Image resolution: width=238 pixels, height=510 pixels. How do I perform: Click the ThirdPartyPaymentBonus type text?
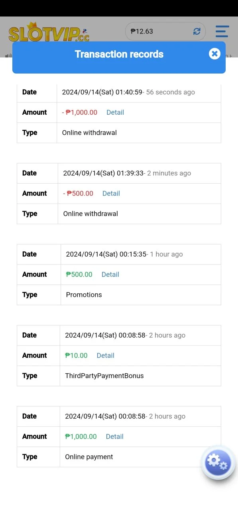click(104, 376)
